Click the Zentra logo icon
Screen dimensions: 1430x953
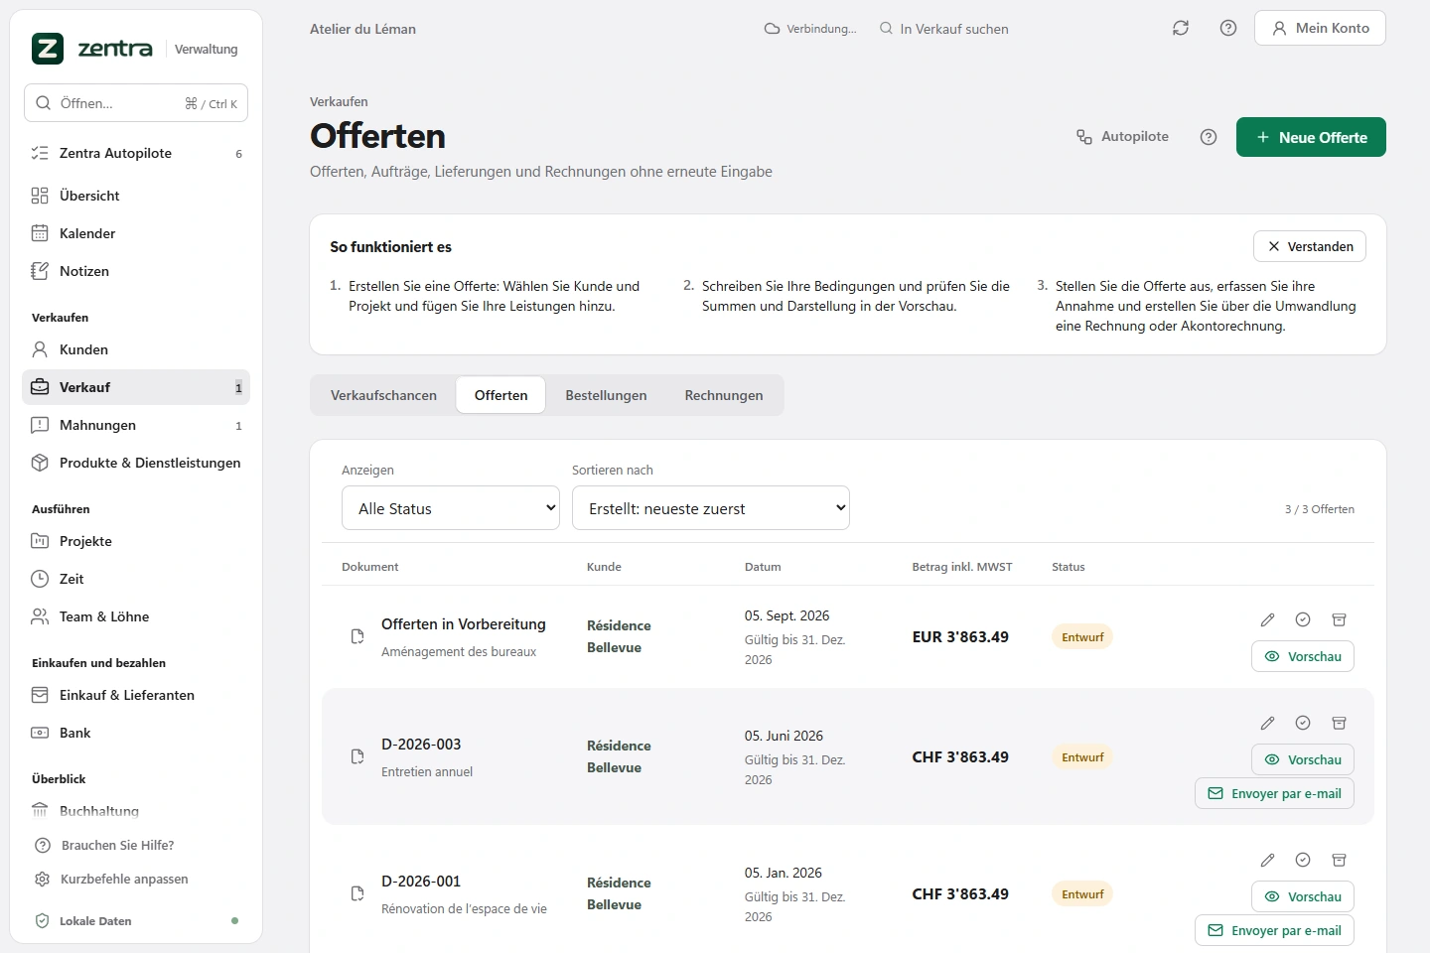[x=48, y=48]
